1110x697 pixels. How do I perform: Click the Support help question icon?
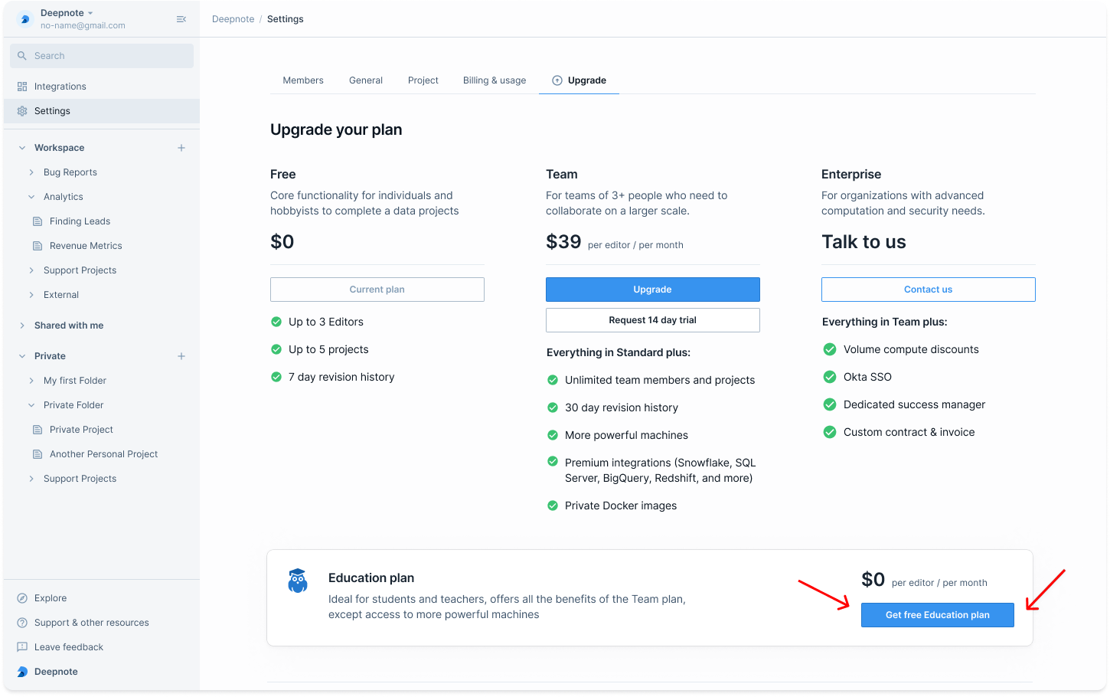[x=22, y=623]
